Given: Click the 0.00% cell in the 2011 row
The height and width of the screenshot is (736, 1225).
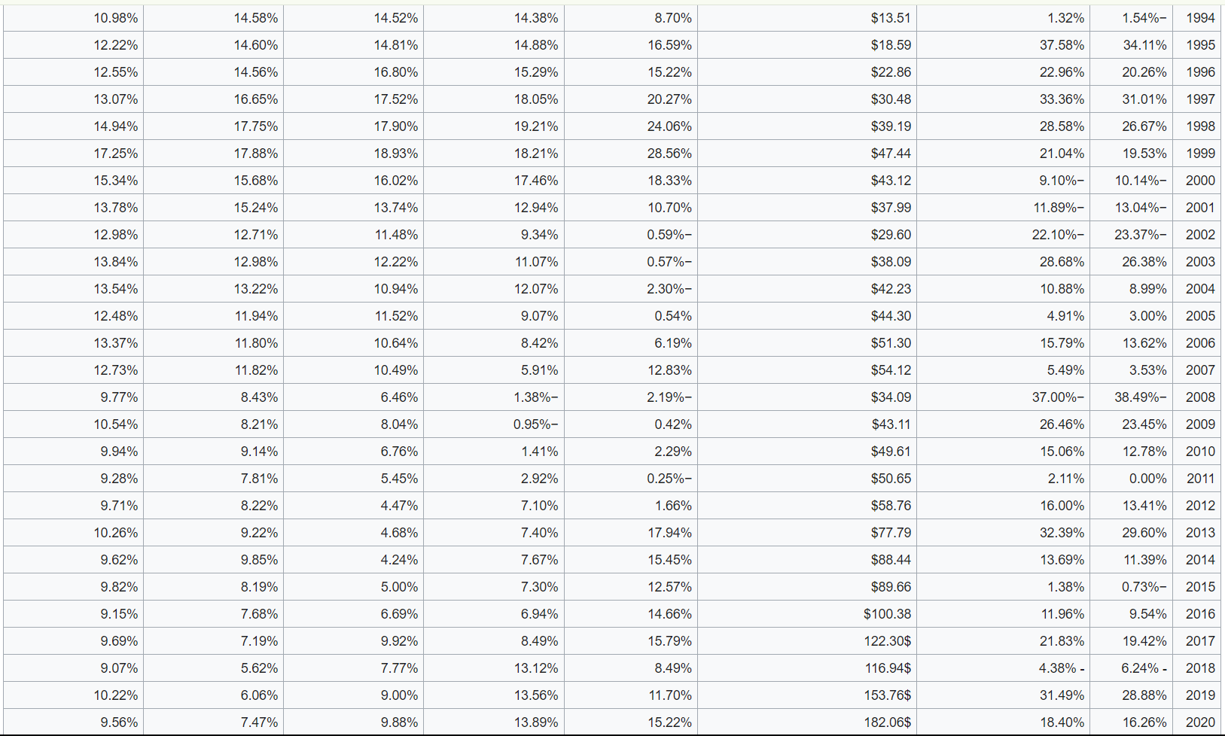Looking at the screenshot, I should 1147,479.
